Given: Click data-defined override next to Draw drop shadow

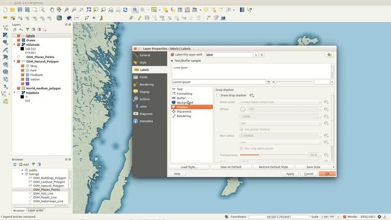Looking at the screenshot, I should (252, 95).
